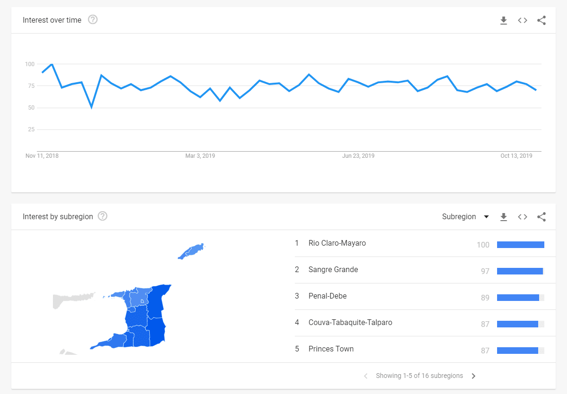Image resolution: width=567 pixels, height=394 pixels.
Task: Select Rio Claro-Mayaro in the list
Action: pos(420,243)
